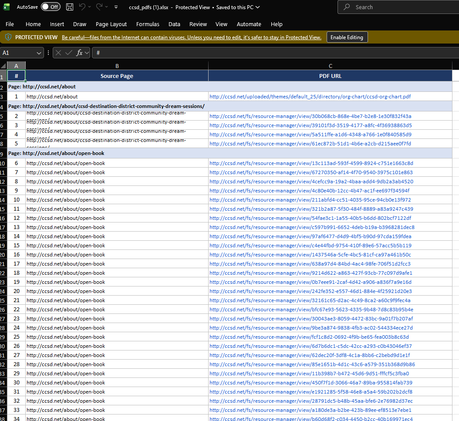Open the File menu
This screenshot has width=459, height=421.
click(x=10, y=24)
